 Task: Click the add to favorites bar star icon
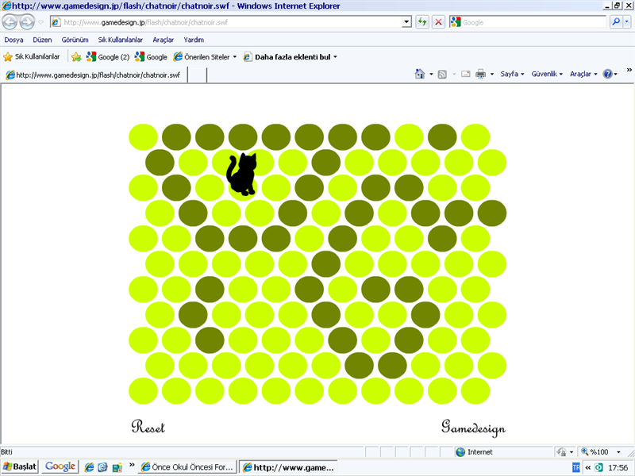pyautogui.click(x=76, y=57)
